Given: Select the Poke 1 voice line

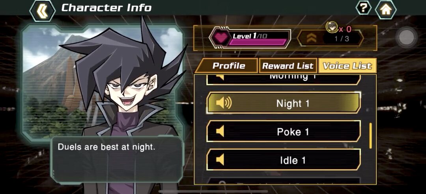Looking at the screenshot, I should pyautogui.click(x=284, y=132).
